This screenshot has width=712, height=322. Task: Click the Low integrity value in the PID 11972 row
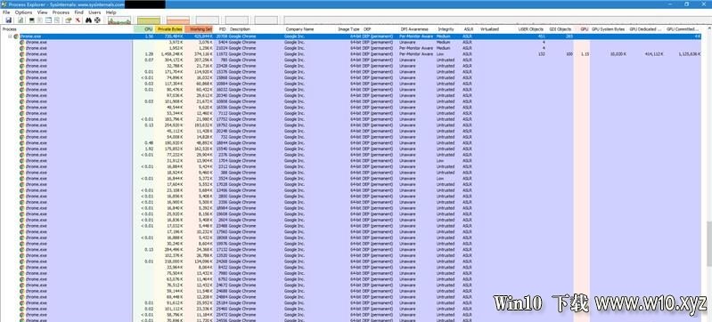pos(440,53)
